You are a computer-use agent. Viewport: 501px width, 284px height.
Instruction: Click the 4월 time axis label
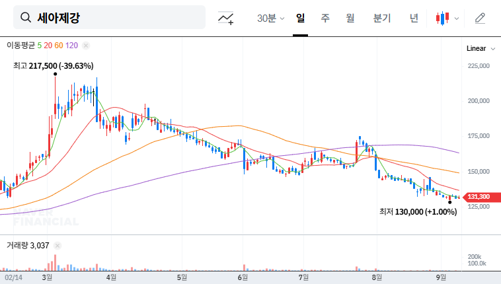111,277
